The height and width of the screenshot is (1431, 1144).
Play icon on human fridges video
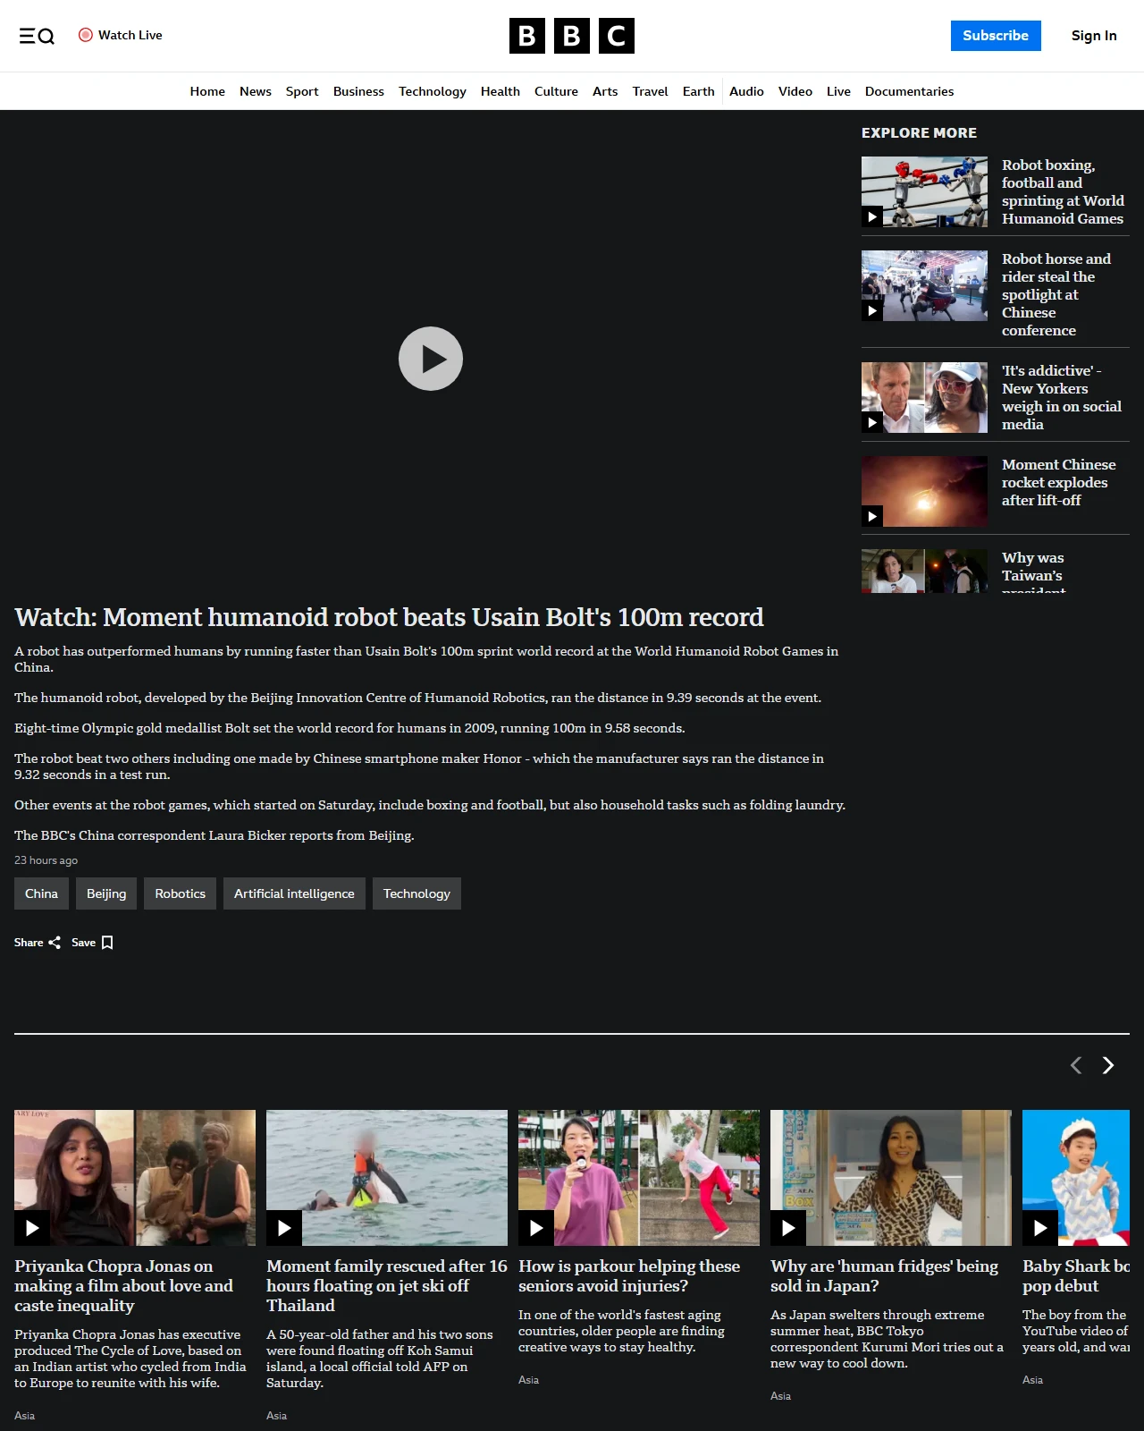click(788, 1228)
